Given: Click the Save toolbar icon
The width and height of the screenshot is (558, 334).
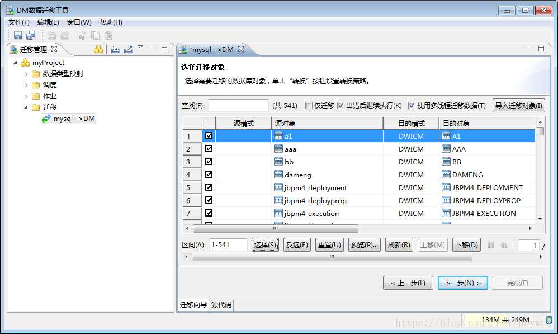Looking at the screenshot, I should point(18,35).
